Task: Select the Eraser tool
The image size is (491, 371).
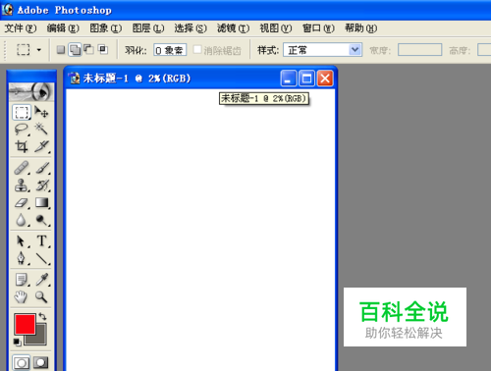Action: tap(22, 203)
